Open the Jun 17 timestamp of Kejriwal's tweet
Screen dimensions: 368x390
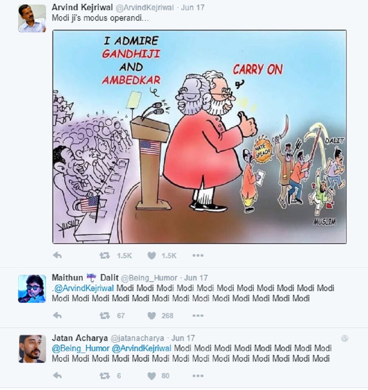coord(193,8)
